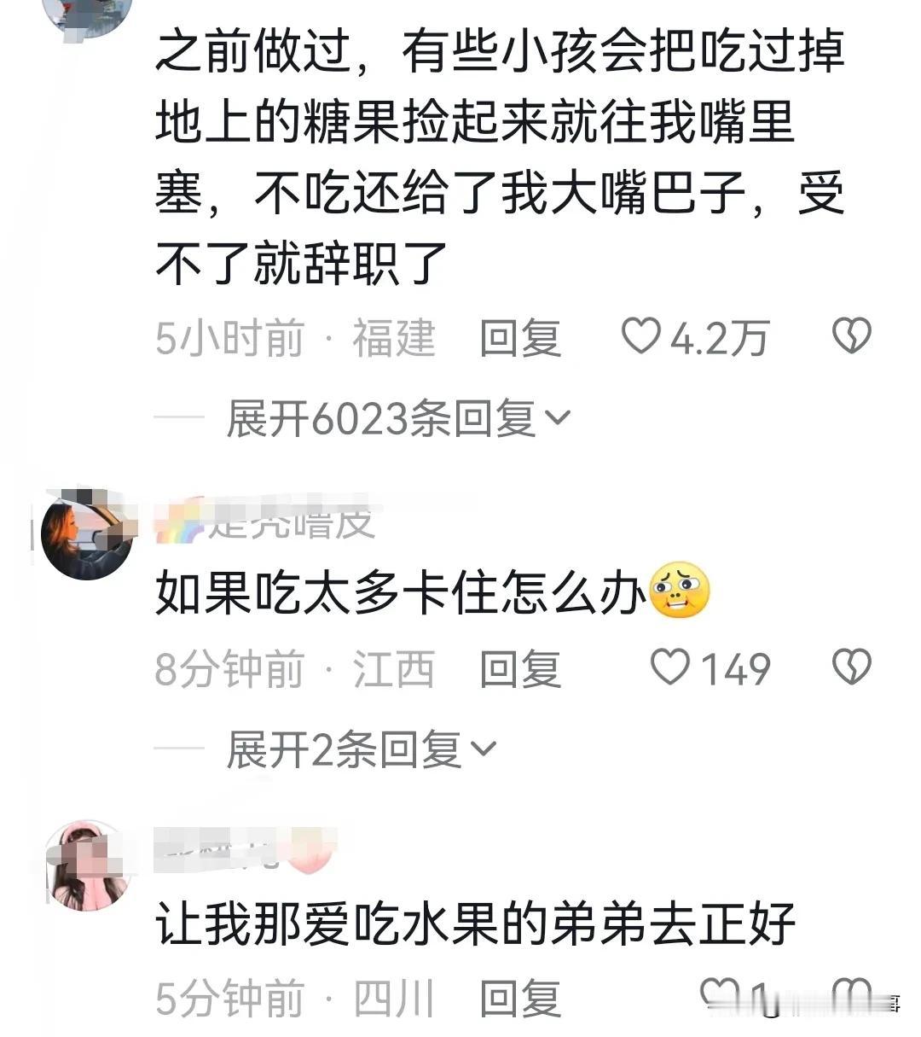Select the comment text 让我那爱吃水果的弟弟去正好
The height and width of the screenshot is (1037, 921).
476,923
